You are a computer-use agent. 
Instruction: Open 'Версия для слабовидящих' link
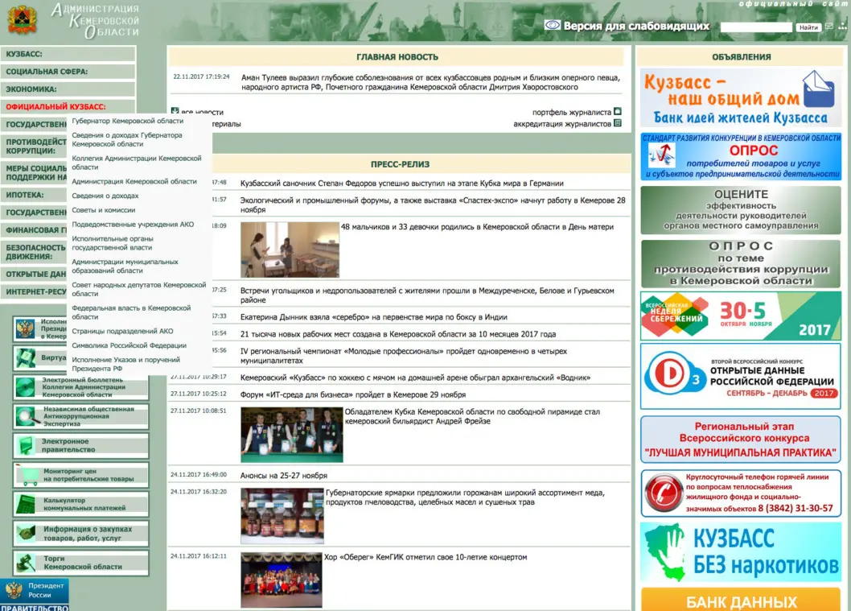point(636,26)
